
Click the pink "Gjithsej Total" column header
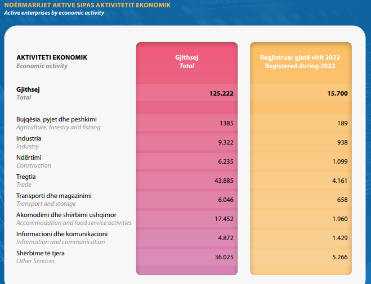click(x=186, y=61)
